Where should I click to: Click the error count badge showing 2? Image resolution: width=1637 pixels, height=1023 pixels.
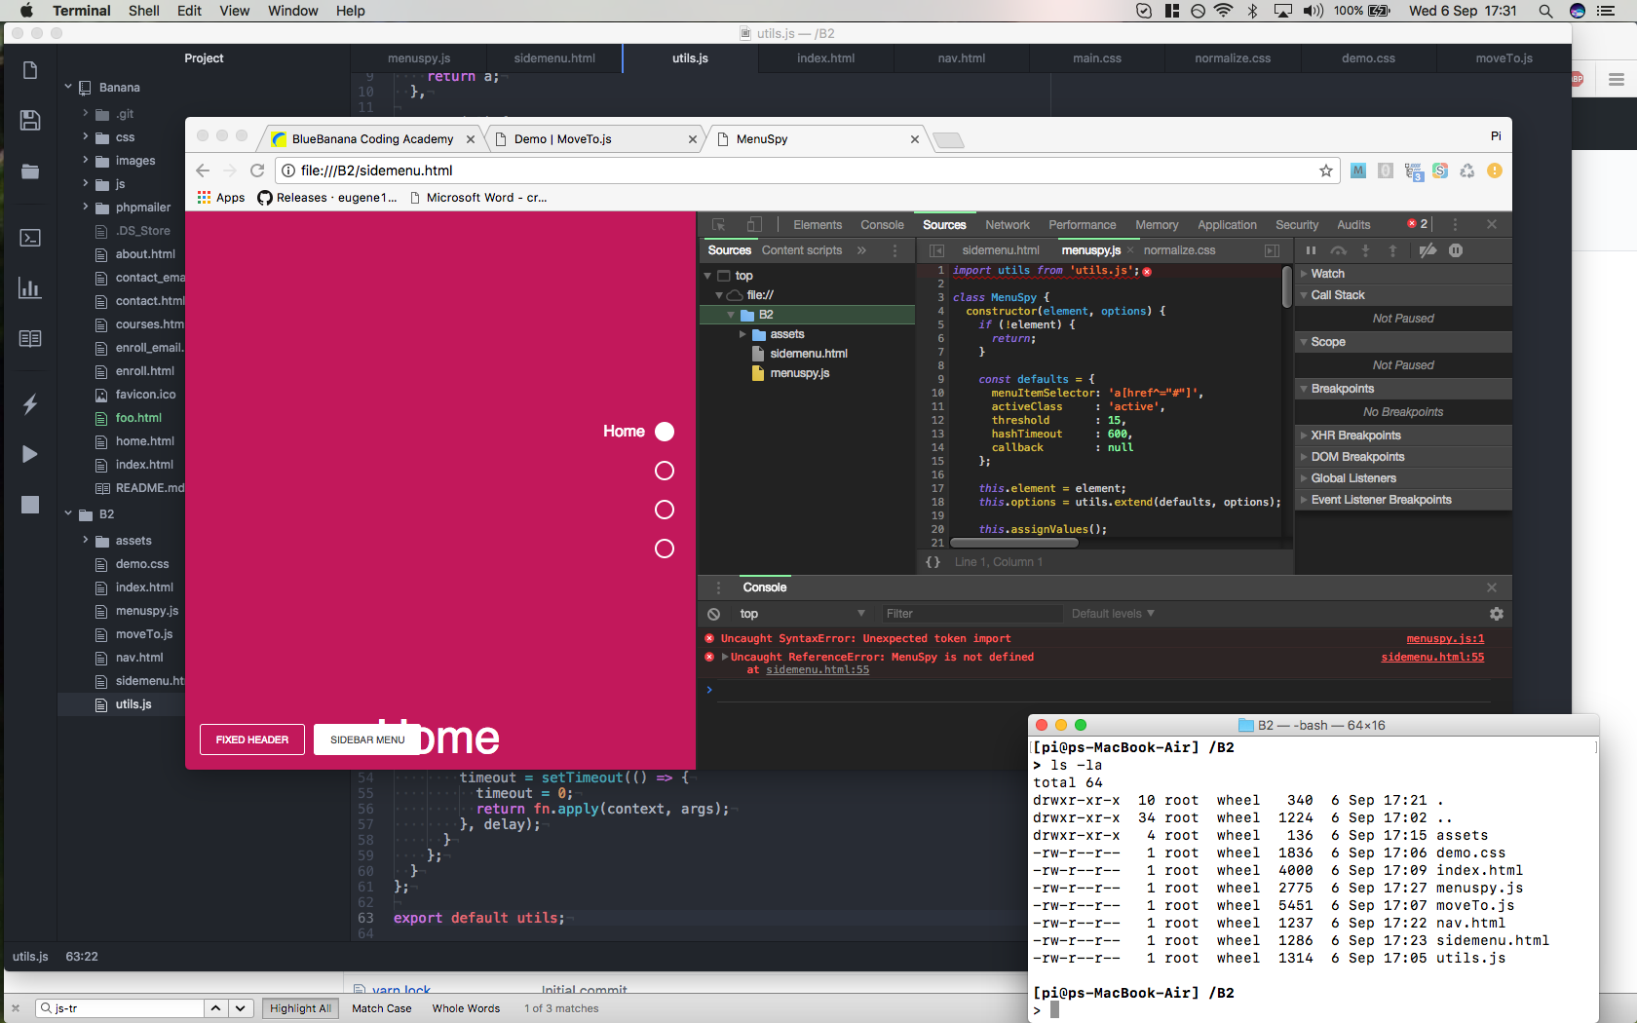click(x=1418, y=224)
